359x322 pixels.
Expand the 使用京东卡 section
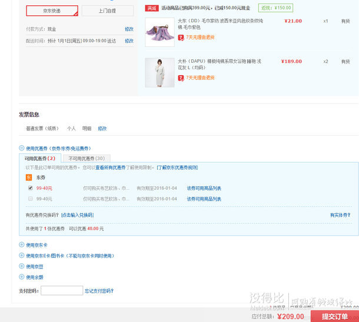[x=22, y=245]
